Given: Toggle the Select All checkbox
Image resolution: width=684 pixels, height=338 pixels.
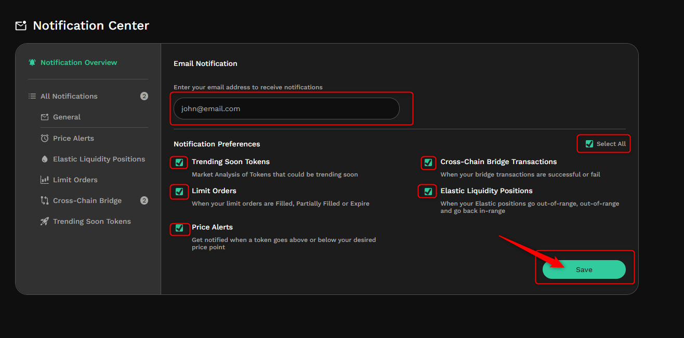Looking at the screenshot, I should (x=589, y=144).
